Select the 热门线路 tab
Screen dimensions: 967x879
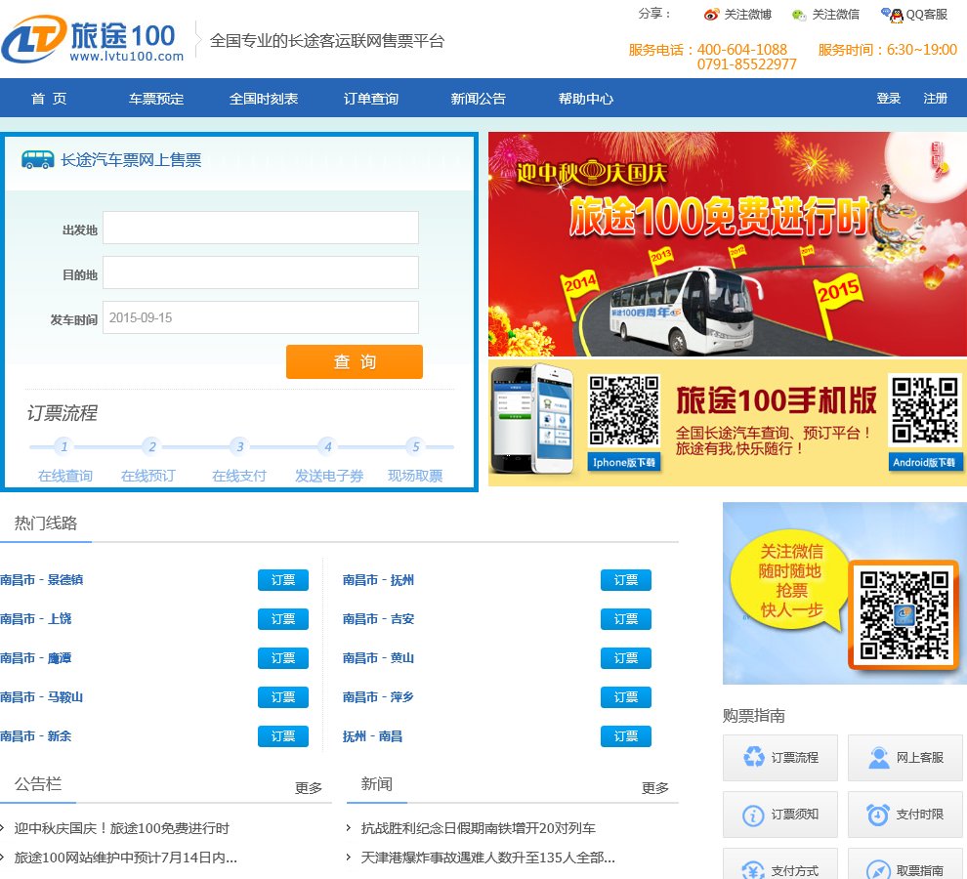click(x=46, y=523)
